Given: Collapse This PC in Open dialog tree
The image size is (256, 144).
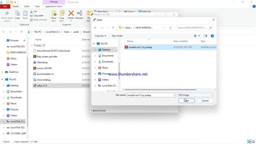Looking at the screenshot, I should 94,44.
